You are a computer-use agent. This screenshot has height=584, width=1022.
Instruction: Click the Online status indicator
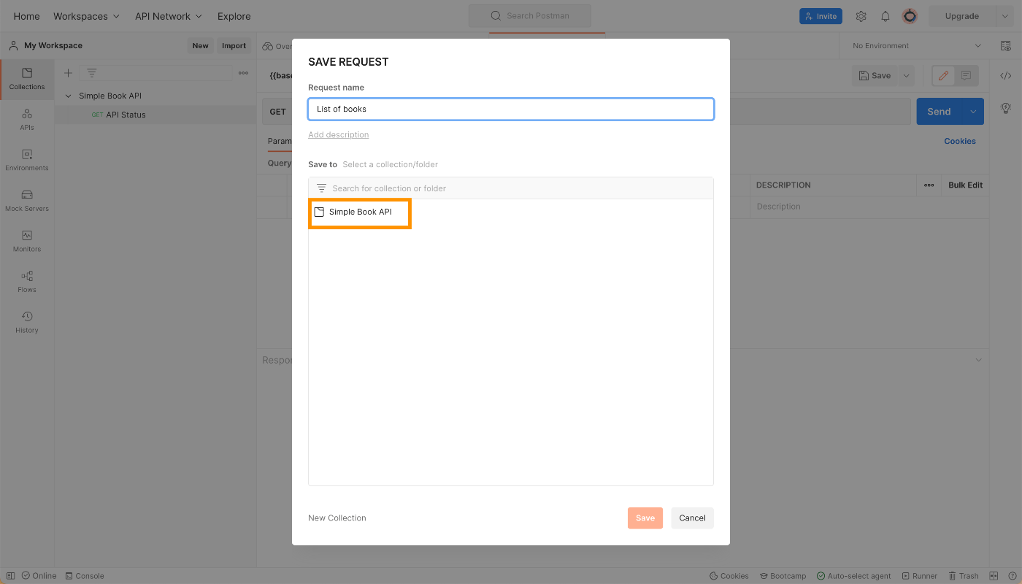click(39, 576)
